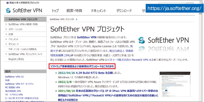Select the ドキュメント top menu item

98,11
